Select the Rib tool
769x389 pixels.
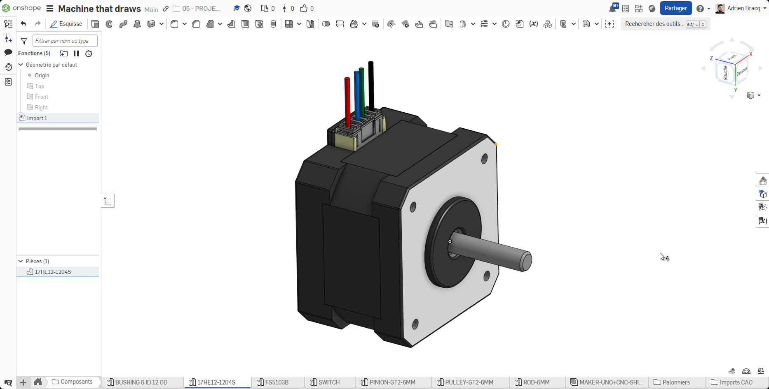click(231, 24)
